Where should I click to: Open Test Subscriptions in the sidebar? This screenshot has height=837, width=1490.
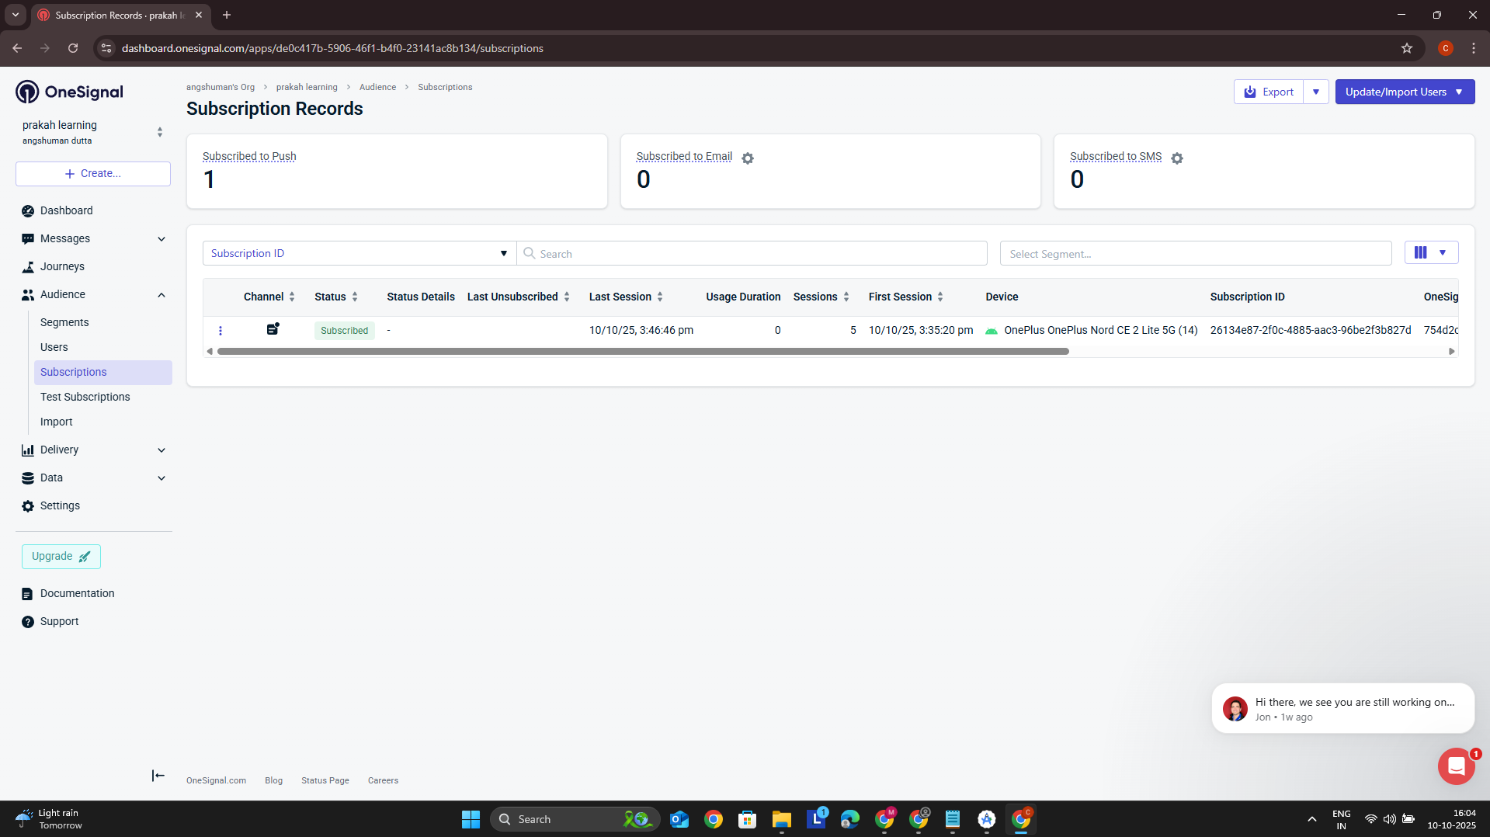tap(85, 397)
